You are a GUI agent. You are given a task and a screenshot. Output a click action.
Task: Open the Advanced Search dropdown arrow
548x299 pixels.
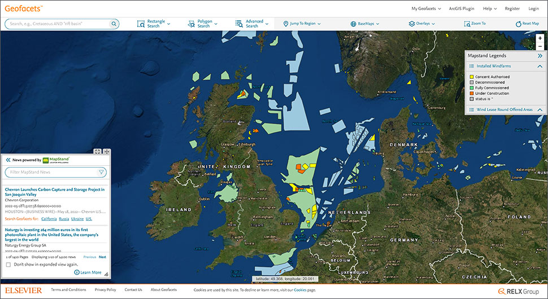[267, 24]
